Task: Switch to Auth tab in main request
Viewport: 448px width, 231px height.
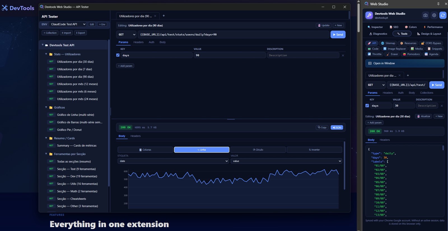Action: [151, 42]
